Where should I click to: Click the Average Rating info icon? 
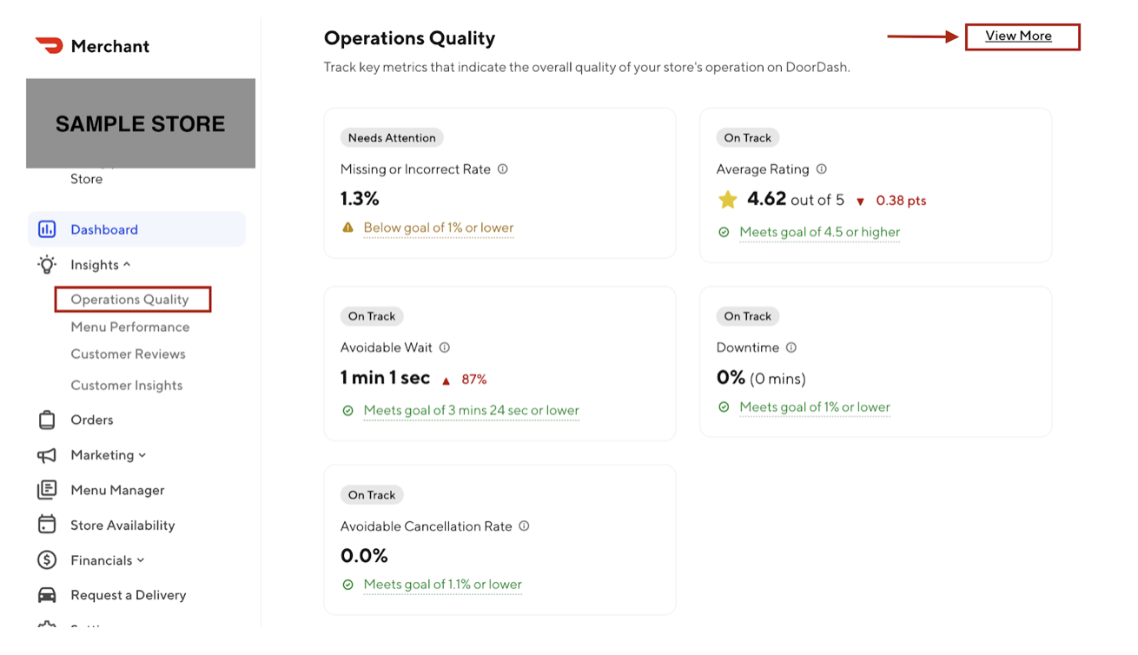(x=821, y=169)
